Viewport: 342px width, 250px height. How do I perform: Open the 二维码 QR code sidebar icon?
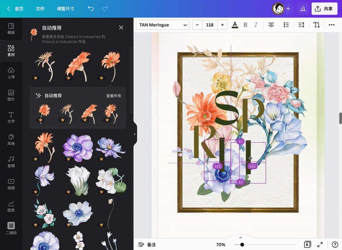tap(11, 229)
